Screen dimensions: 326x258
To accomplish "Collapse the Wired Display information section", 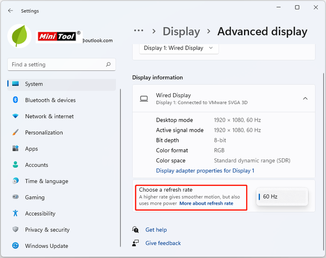I will click(305, 98).
